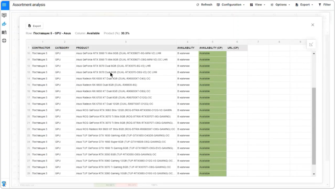Select row number 29 header
This screenshot has width=335, height=189.
29,173
